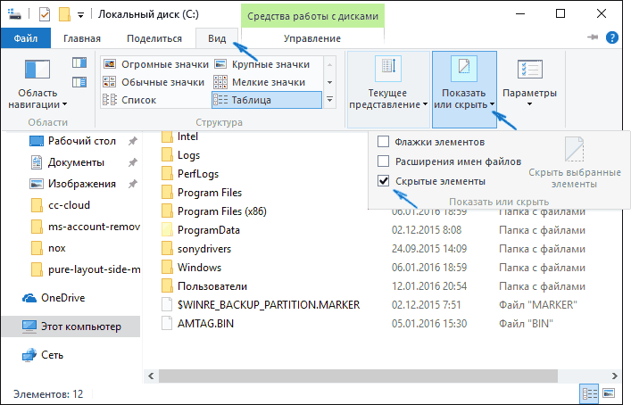The height and width of the screenshot is (405, 631).
Task: Switch to the Главная tab
Action: 82,38
